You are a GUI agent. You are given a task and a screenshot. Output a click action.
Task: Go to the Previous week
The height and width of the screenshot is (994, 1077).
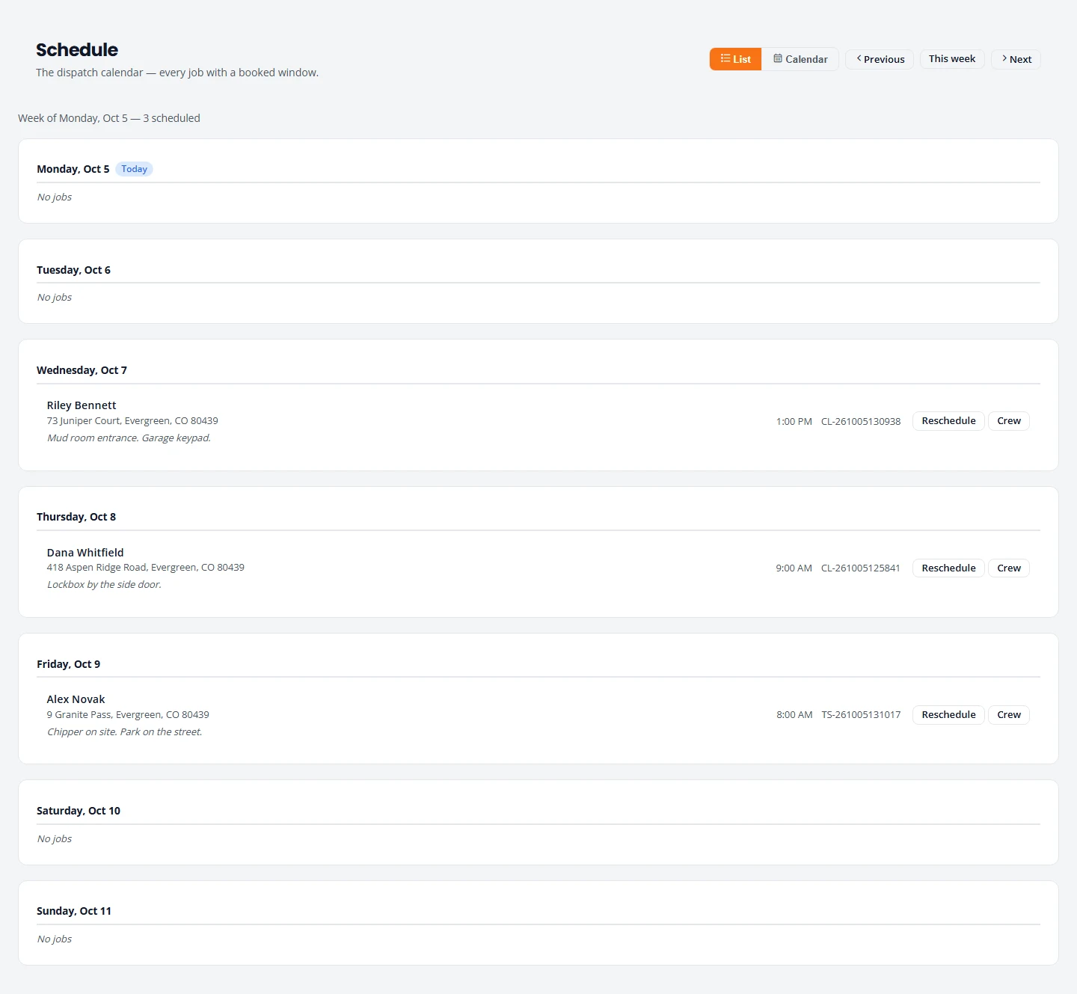pyautogui.click(x=880, y=59)
